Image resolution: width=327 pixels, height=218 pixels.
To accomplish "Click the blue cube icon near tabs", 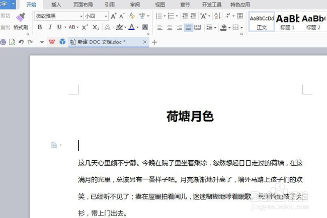I will click(x=62, y=42).
